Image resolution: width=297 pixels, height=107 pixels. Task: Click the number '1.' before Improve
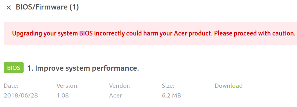pos(30,68)
